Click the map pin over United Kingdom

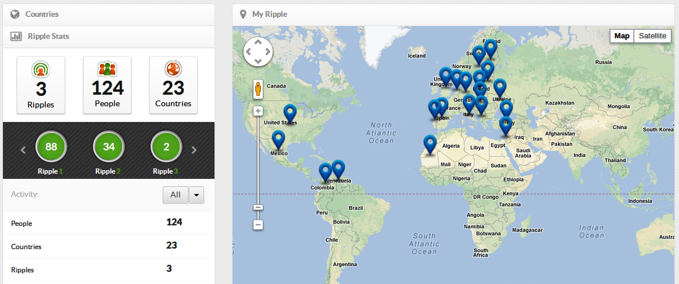click(445, 77)
